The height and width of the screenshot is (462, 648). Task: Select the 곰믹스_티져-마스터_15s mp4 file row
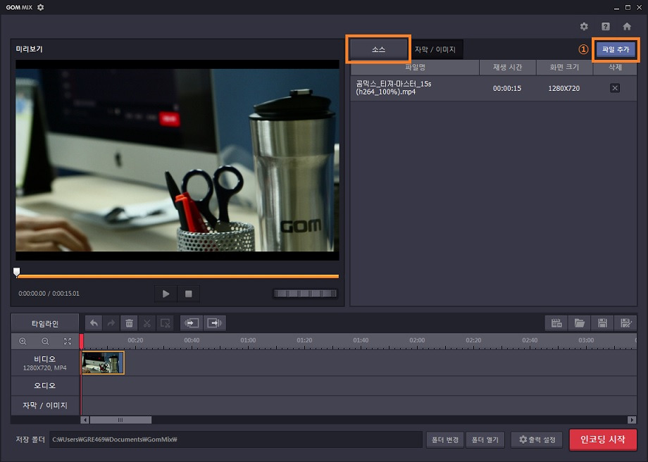(x=494, y=88)
